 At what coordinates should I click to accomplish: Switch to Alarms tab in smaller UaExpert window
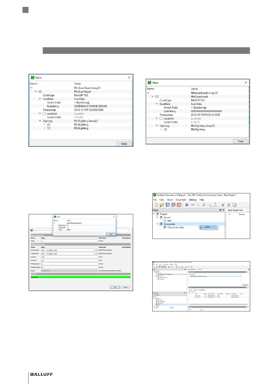tap(196, 290)
